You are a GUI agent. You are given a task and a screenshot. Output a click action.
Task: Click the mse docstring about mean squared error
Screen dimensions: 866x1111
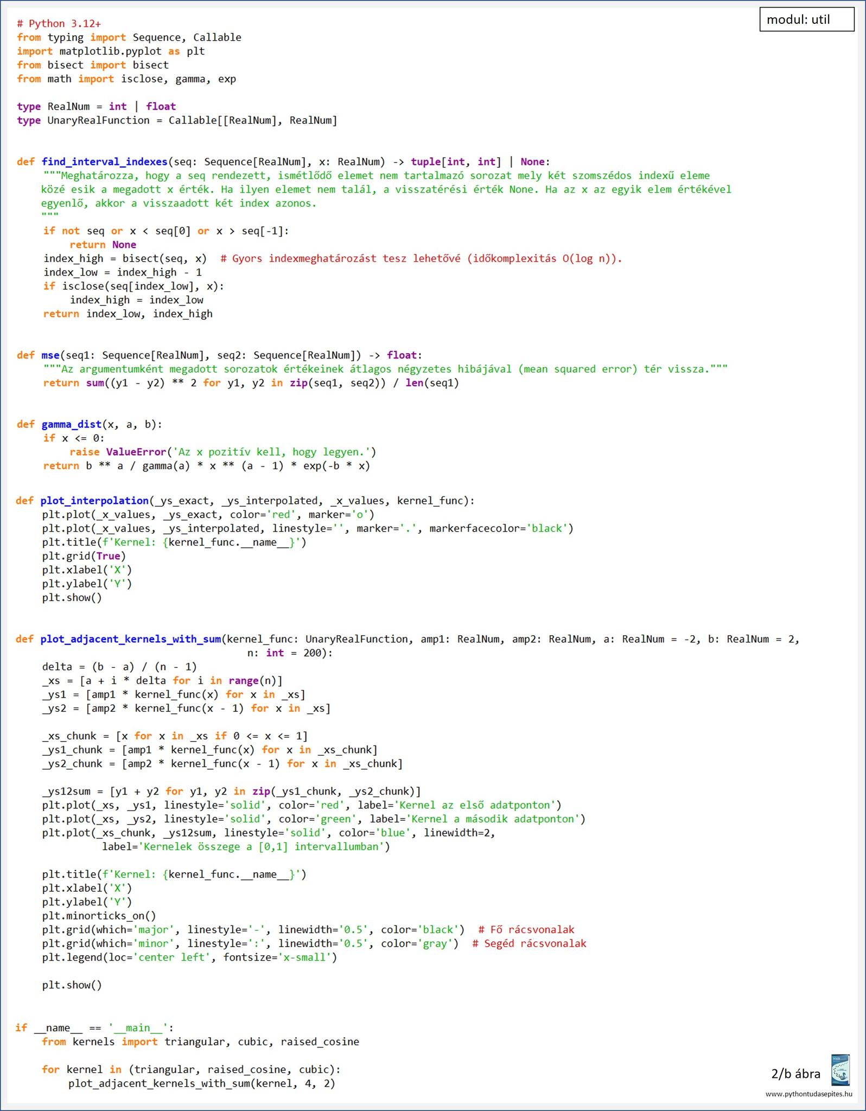tap(386, 369)
